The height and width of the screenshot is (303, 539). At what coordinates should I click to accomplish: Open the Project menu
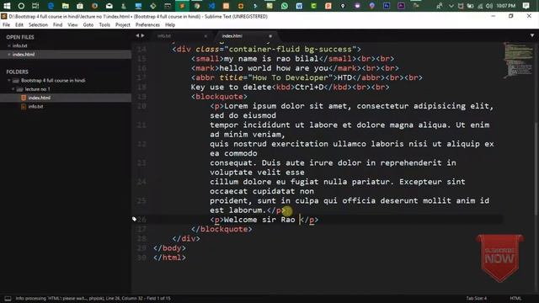[x=123, y=24]
